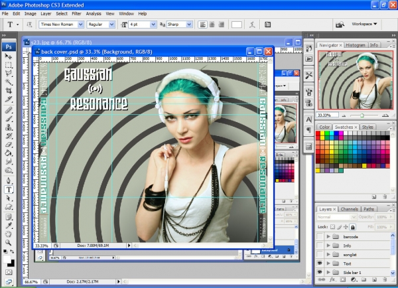
Task: Select the Eyedropper tool
Action: coord(9,226)
